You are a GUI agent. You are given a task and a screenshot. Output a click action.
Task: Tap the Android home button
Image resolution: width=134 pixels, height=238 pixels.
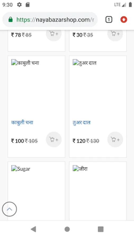pyautogui.click(x=67, y=229)
